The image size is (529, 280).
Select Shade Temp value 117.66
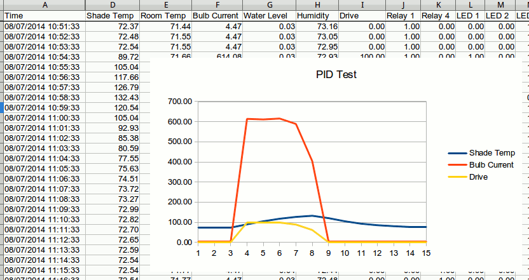tap(113, 77)
